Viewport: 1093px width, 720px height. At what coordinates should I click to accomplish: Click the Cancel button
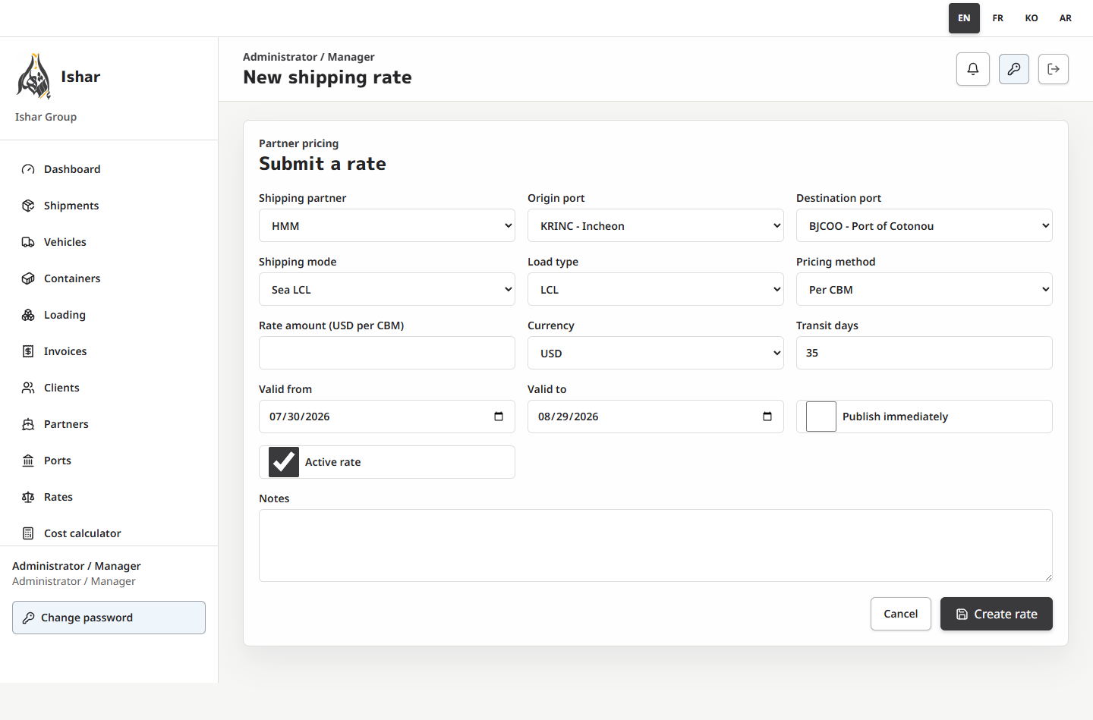(x=901, y=614)
